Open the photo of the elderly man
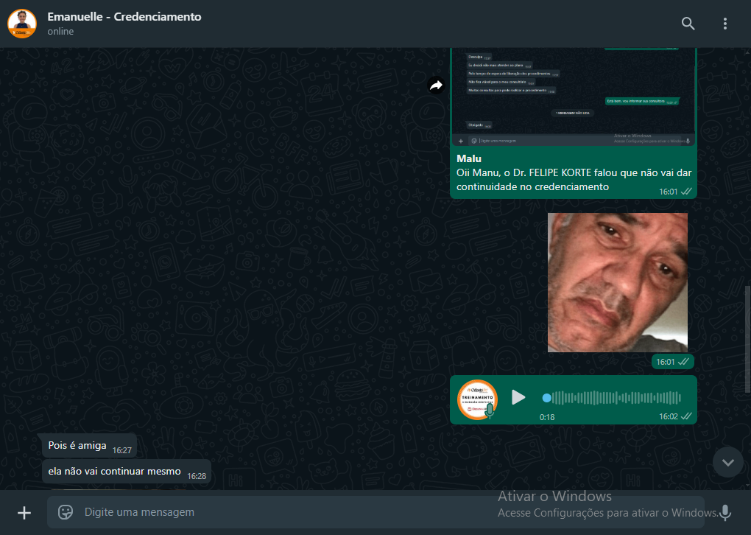This screenshot has height=535, width=751. (x=617, y=282)
